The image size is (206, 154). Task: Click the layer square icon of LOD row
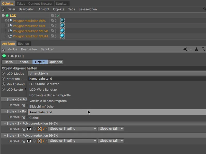(52, 15)
